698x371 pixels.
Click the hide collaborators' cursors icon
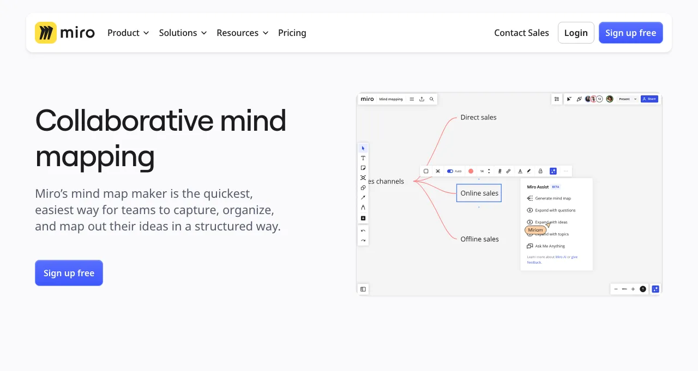point(569,99)
